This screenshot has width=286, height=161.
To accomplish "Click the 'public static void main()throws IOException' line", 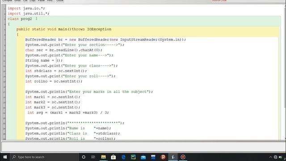I will (63, 29).
